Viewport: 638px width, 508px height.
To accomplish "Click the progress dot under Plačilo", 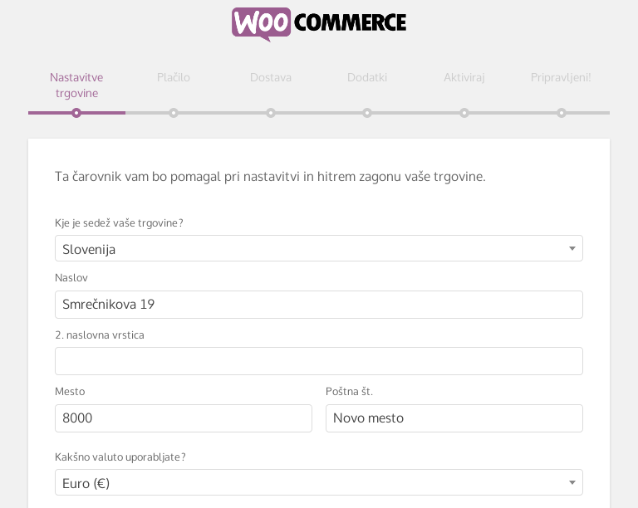I will (174, 113).
